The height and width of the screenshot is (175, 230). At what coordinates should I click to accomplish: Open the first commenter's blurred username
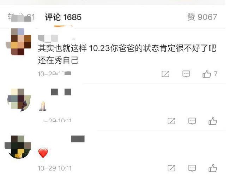click(x=48, y=38)
